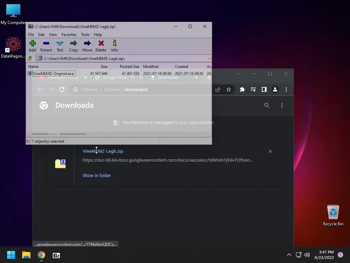Expand the 7-Zip address path dropdown

tap(209, 59)
